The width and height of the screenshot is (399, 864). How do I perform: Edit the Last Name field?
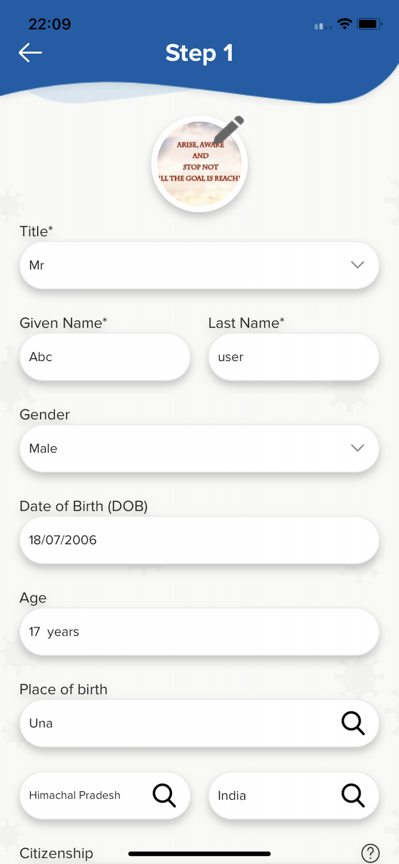294,357
